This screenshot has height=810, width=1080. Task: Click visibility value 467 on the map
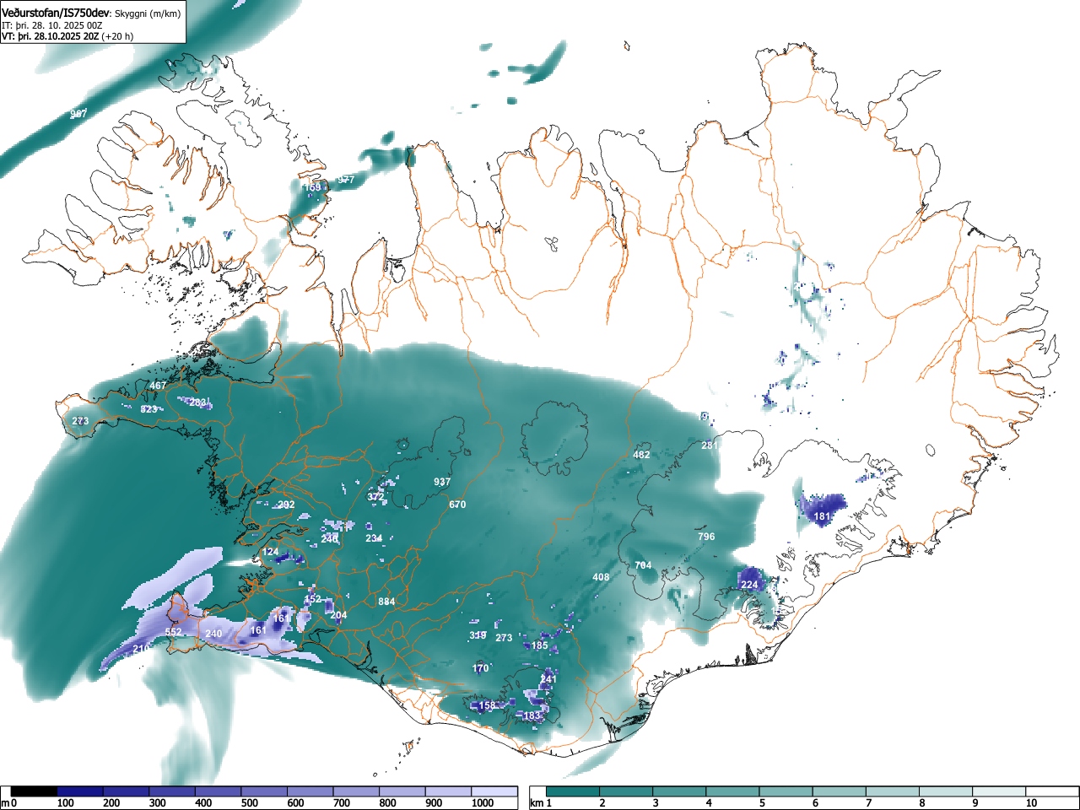[x=158, y=386]
